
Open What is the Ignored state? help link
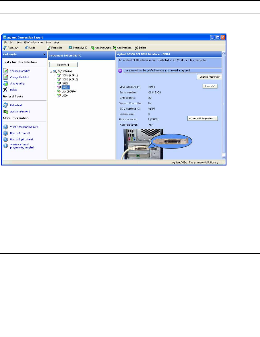25,127
